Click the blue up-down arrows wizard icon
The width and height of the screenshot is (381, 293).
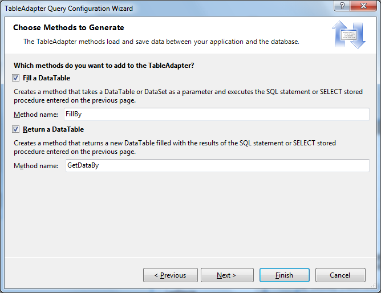(x=348, y=35)
